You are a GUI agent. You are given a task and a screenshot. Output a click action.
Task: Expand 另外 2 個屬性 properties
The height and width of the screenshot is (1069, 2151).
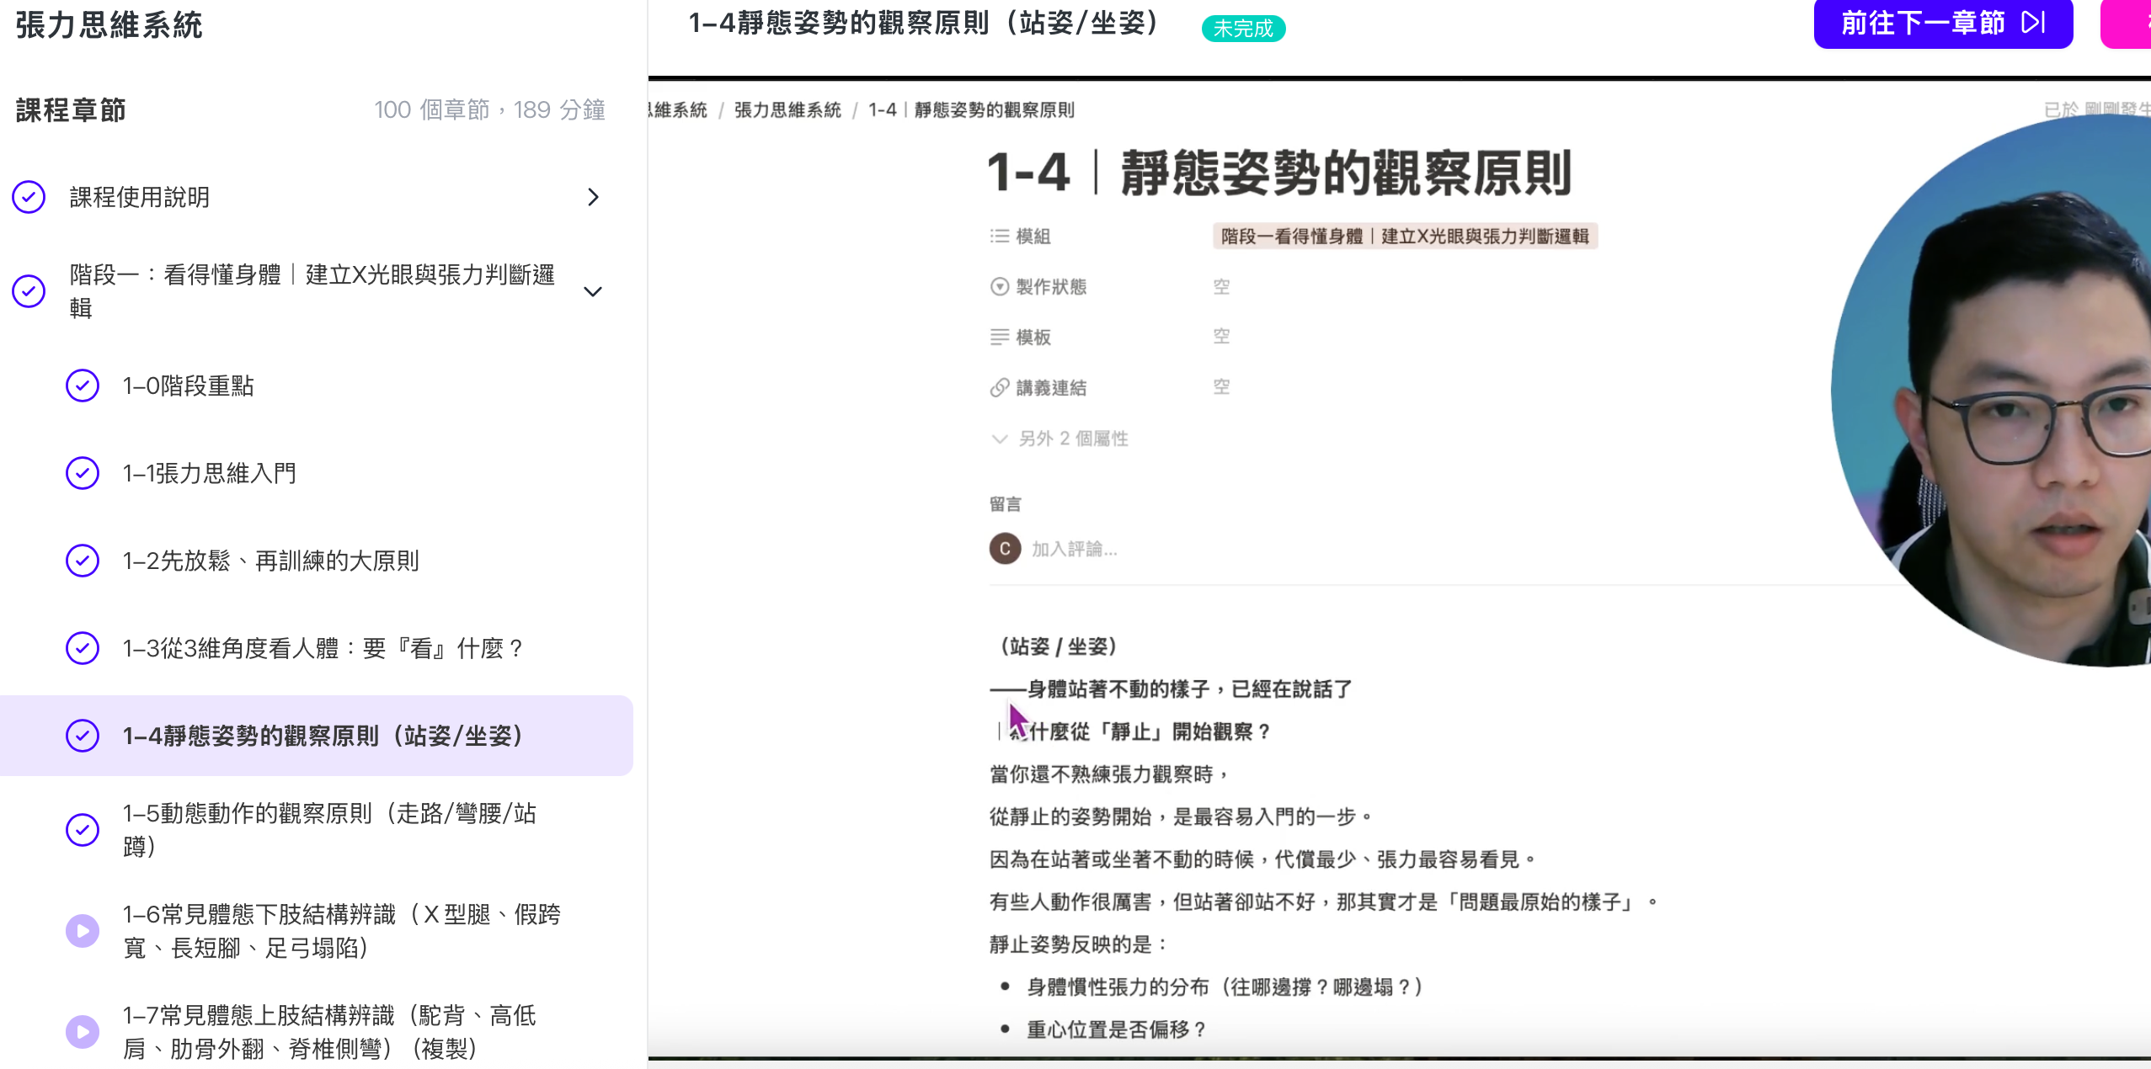pos(1060,439)
